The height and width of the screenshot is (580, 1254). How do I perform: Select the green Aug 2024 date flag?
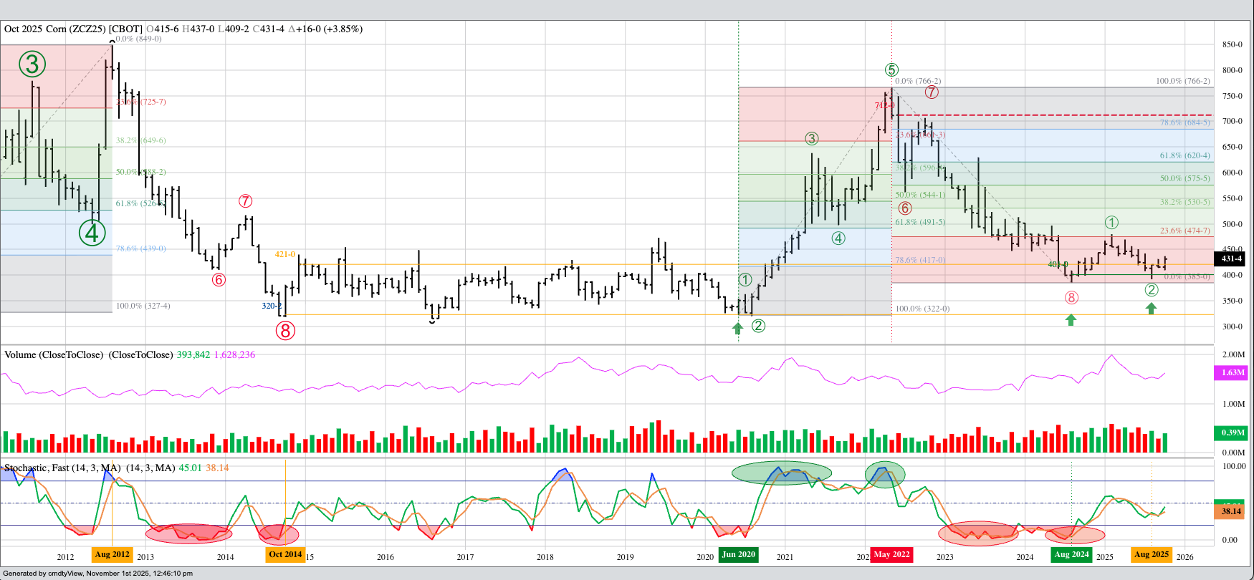click(1071, 554)
